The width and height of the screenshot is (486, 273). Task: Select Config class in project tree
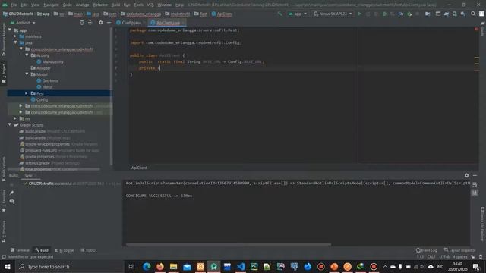[39, 99]
